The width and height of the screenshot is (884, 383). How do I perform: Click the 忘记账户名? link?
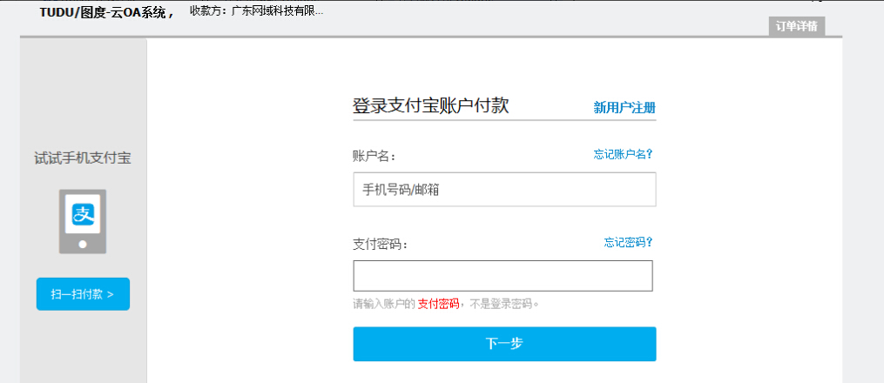623,154
